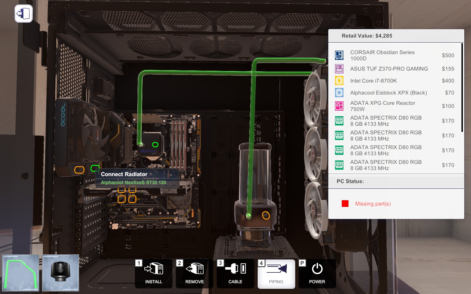Click the ADATA power supply icon

(x=339, y=106)
